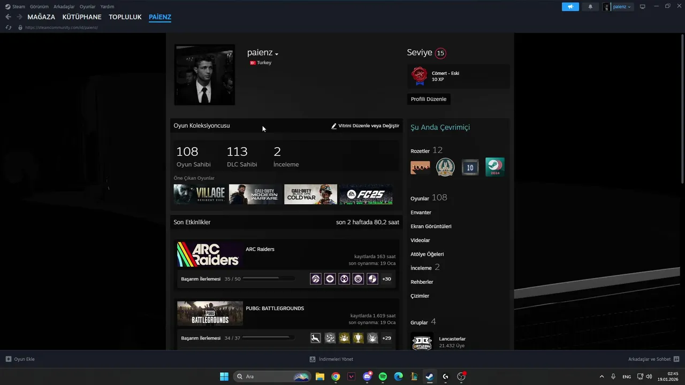Open the EA FC25 showcase thumbnail
Screen dimensions: 685x385
[366, 194]
